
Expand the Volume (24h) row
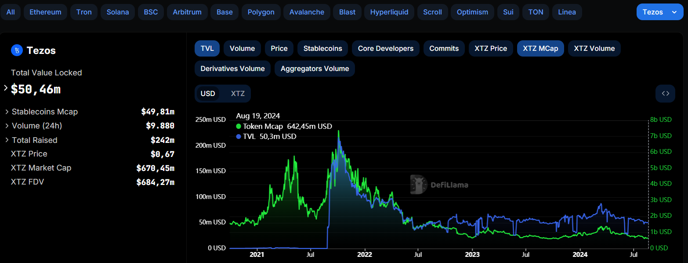pyautogui.click(x=7, y=126)
